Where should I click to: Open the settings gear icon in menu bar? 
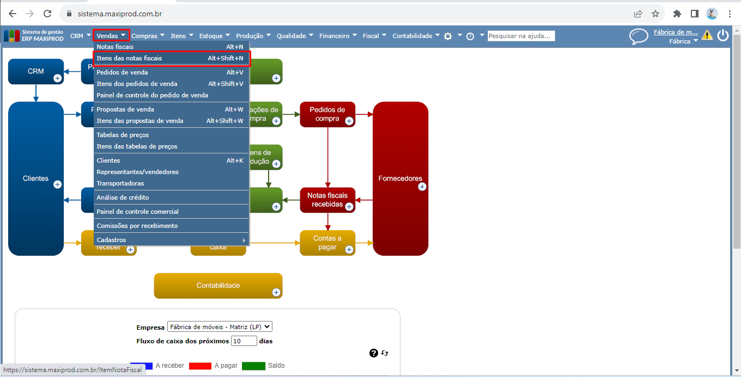pyautogui.click(x=448, y=36)
